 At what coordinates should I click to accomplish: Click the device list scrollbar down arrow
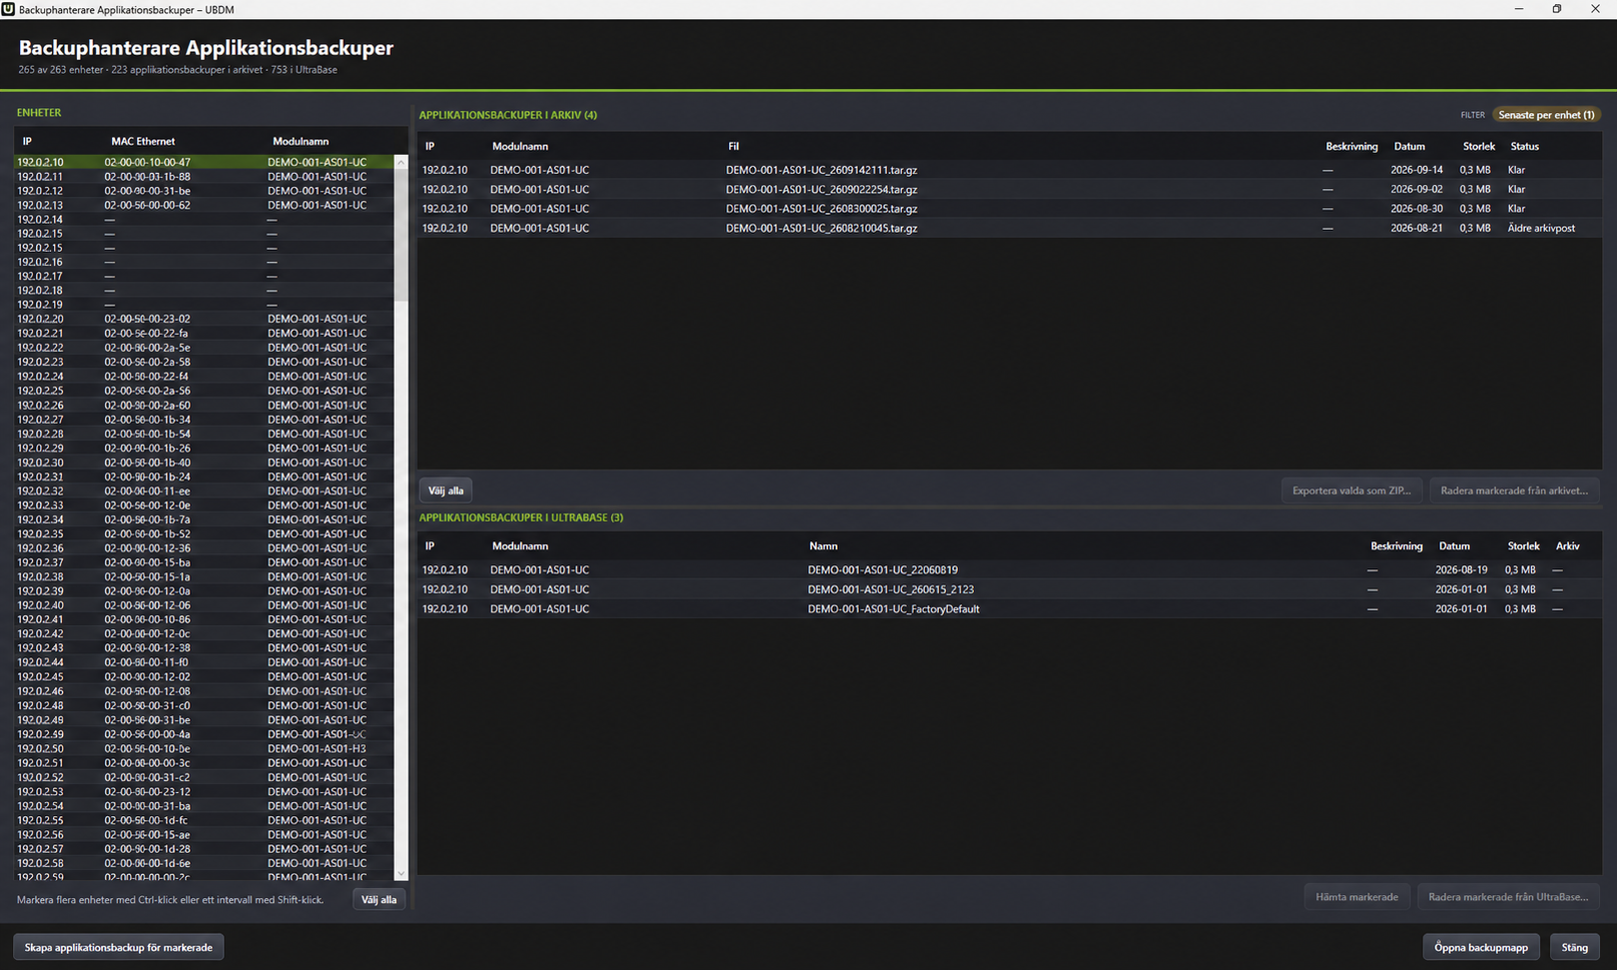pos(402,874)
